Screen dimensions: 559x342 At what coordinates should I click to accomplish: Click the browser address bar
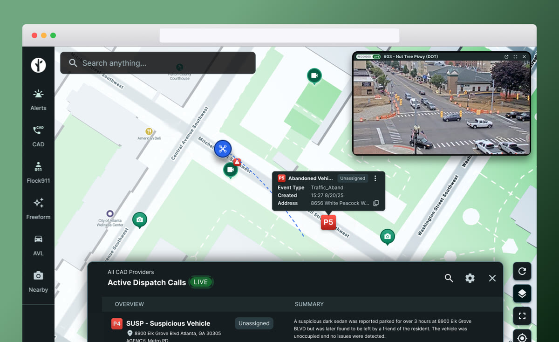point(279,35)
